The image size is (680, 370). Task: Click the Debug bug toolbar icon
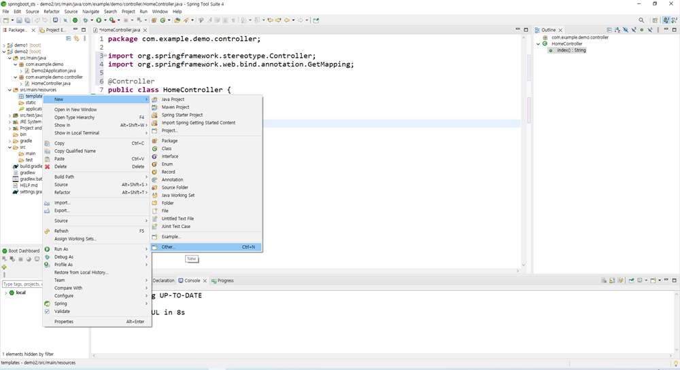click(x=86, y=20)
